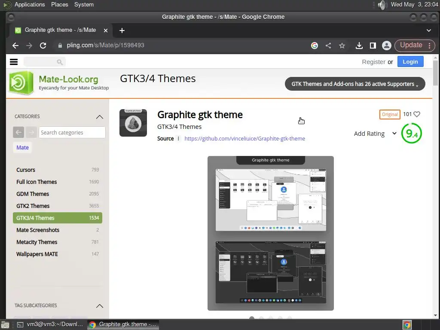Click Chrome icon in bottom panel tray
The image size is (440, 330).
[x=407, y=325]
